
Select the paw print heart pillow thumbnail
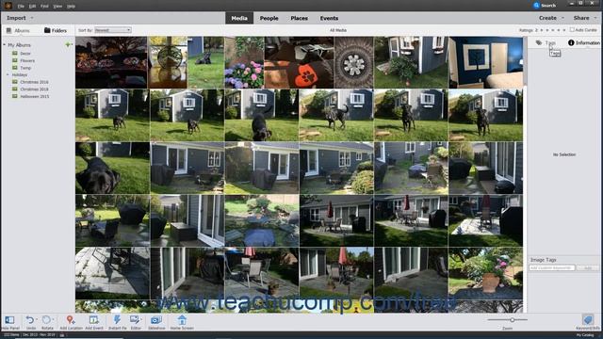[x=299, y=62]
